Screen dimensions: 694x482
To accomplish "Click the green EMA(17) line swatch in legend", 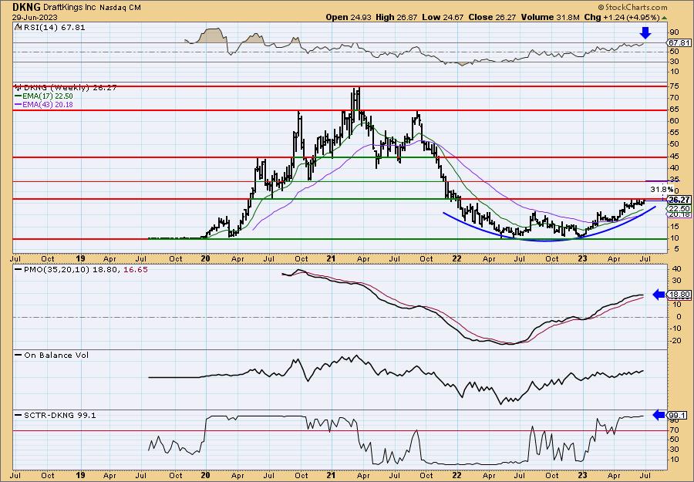I will [19, 96].
